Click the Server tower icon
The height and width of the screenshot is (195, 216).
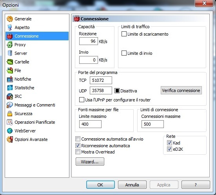tap(10, 53)
